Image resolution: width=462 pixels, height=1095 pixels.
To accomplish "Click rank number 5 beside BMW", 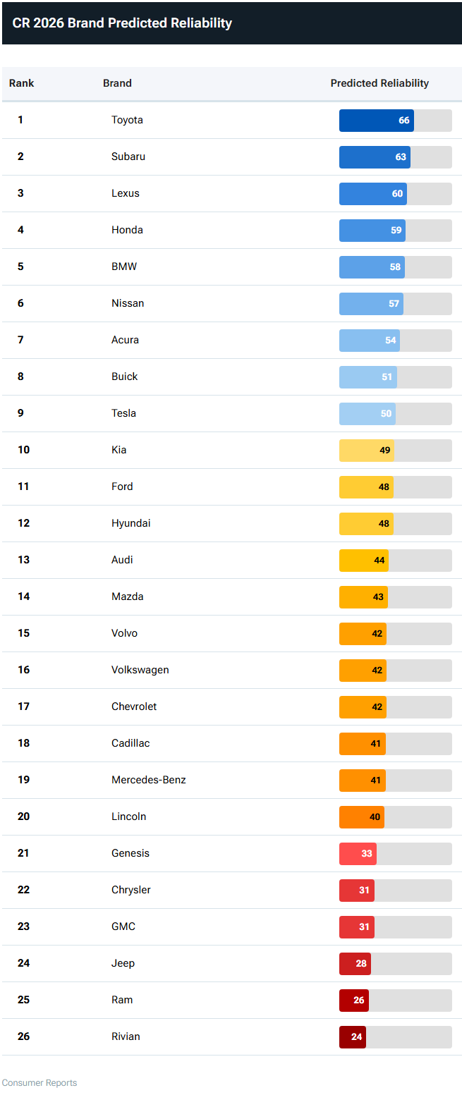I will [20, 267].
